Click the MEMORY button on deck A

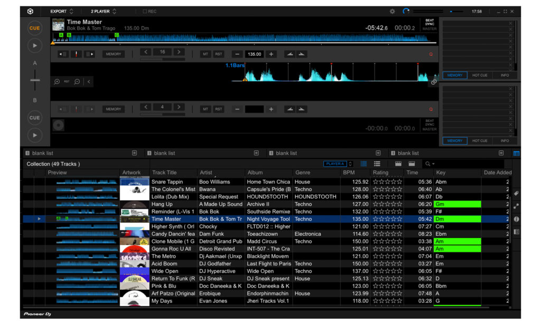point(114,54)
